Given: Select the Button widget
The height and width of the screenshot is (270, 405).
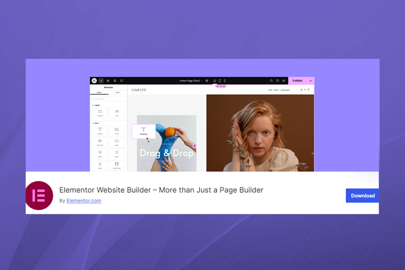Looking at the screenshot, I should [100, 153].
